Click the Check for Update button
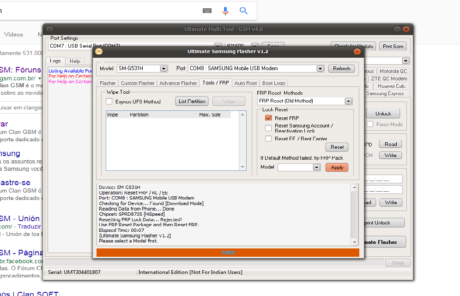The height and width of the screenshot is (296, 460). (353, 46)
